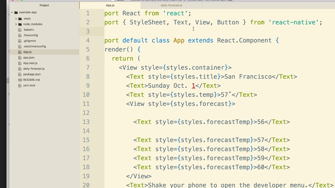Click the daily-forecast.js file icon in tree
The image size is (335, 188).
[20, 69]
